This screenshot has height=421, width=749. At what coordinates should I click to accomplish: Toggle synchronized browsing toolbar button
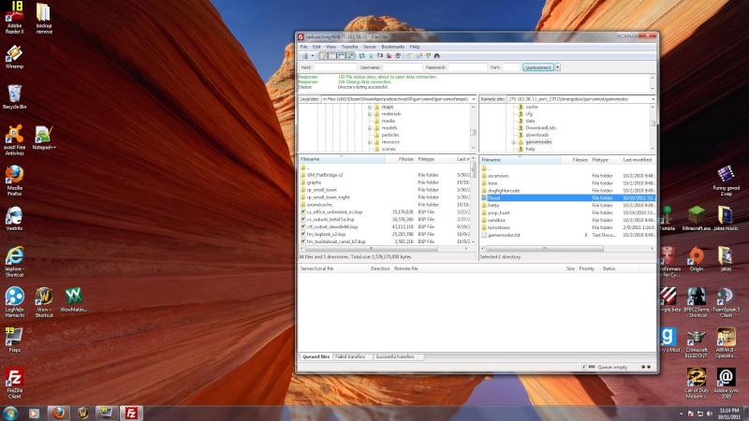click(x=428, y=56)
